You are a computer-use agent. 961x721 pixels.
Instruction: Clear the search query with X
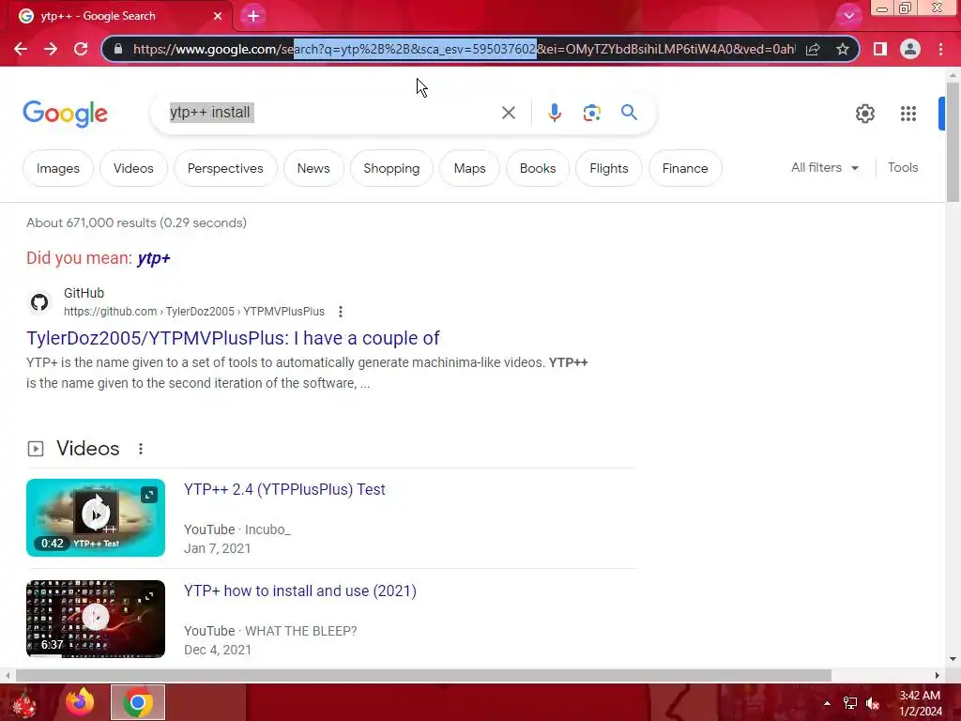coord(508,113)
